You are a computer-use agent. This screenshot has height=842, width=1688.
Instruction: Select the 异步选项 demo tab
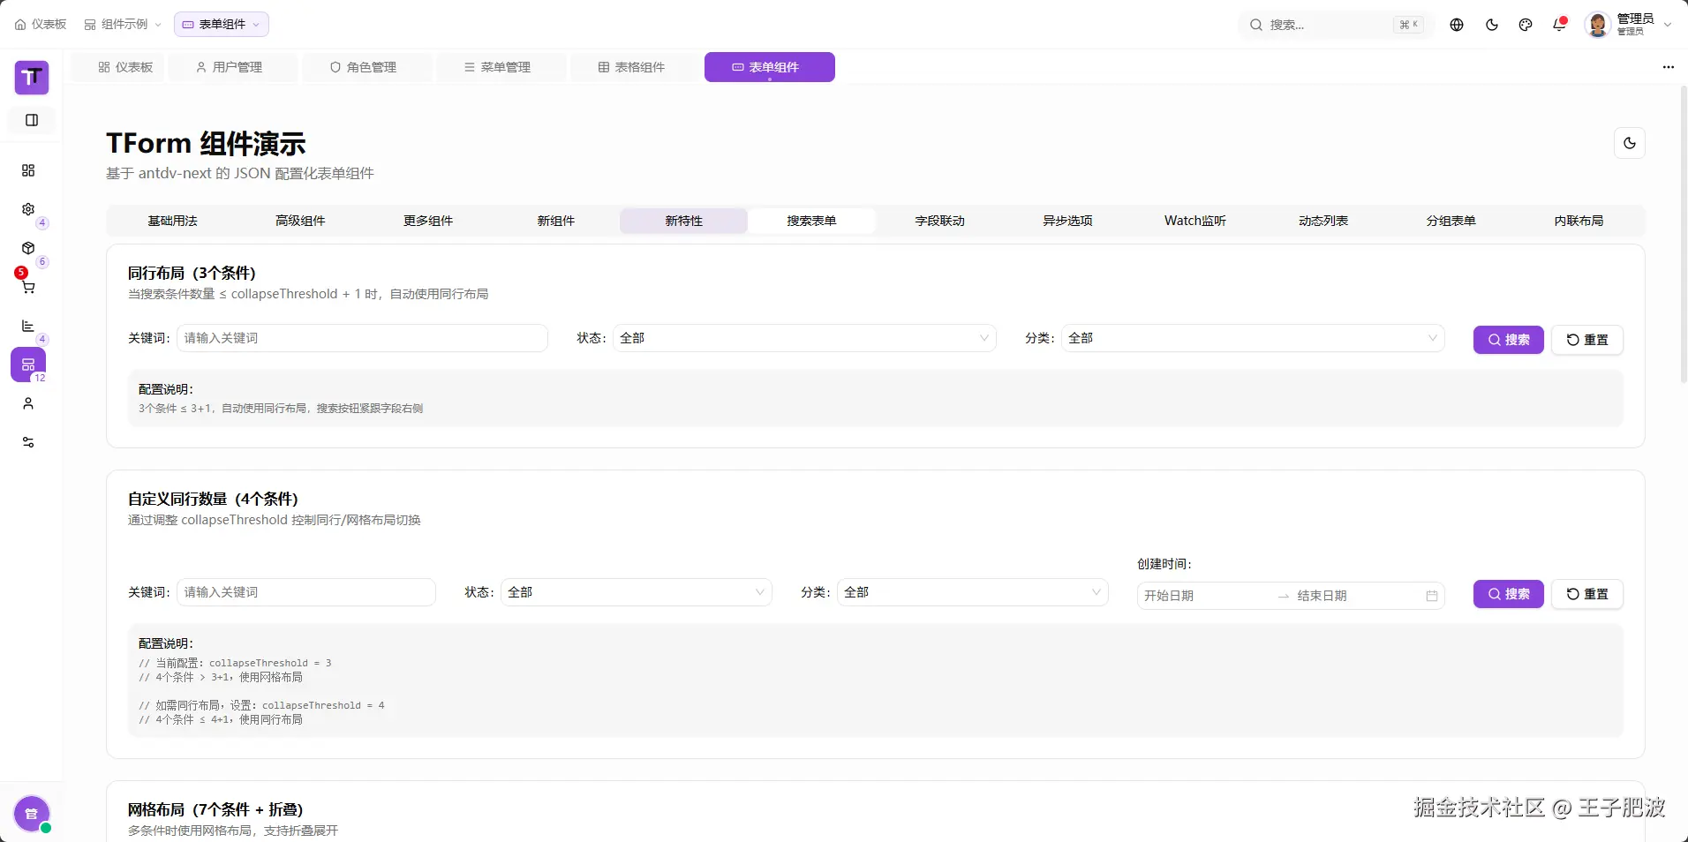pos(1068,221)
